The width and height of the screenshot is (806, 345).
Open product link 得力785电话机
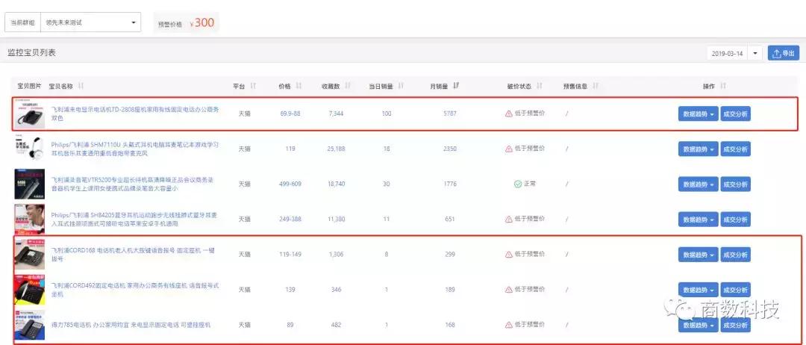pos(131,325)
